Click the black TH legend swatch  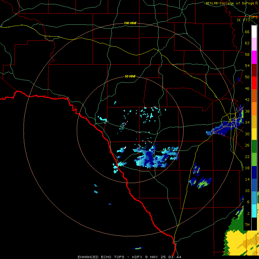click(x=254, y=224)
